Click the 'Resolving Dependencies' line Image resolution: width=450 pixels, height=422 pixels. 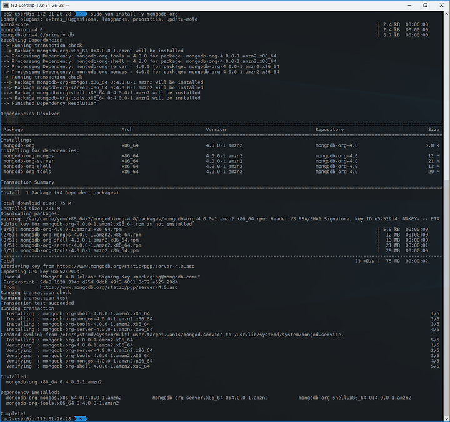click(x=31, y=40)
